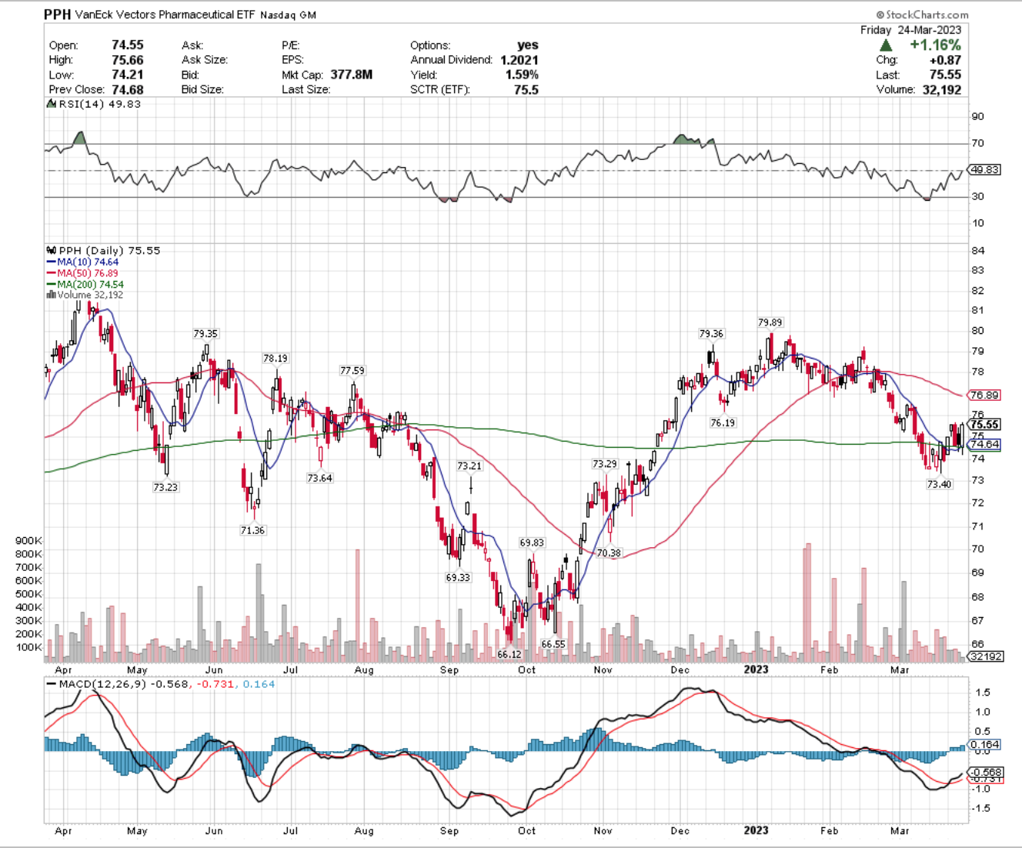The image size is (1022, 848).
Task: Click the 79.36 peak price label
Action: (x=711, y=334)
